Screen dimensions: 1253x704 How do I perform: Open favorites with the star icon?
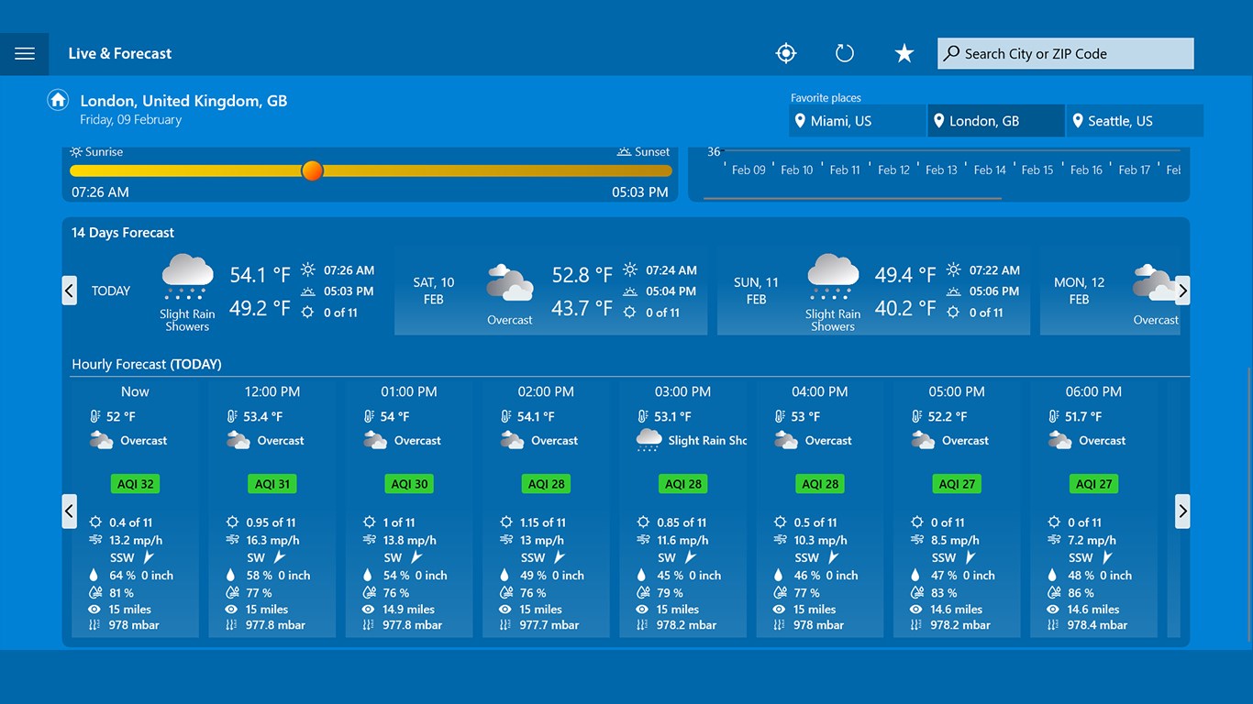[904, 53]
